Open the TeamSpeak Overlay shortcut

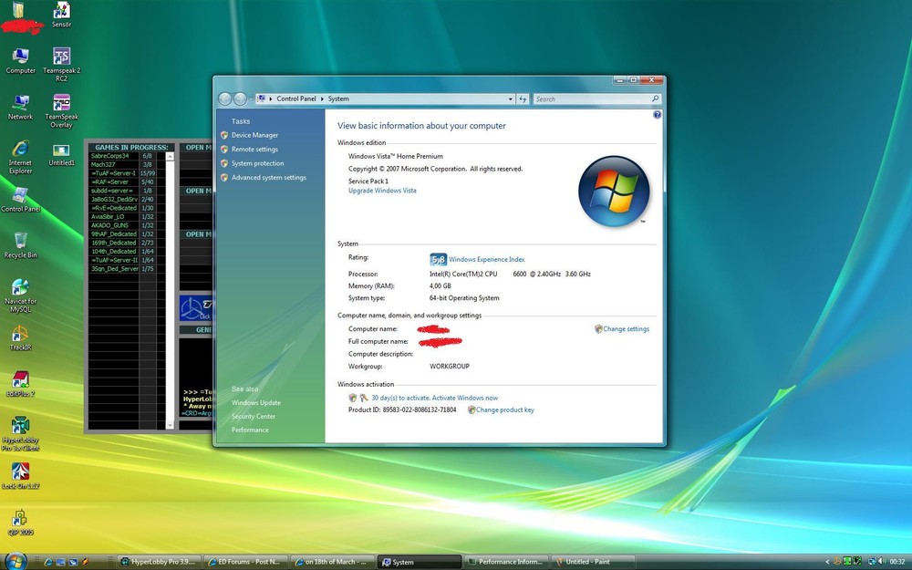[x=62, y=111]
